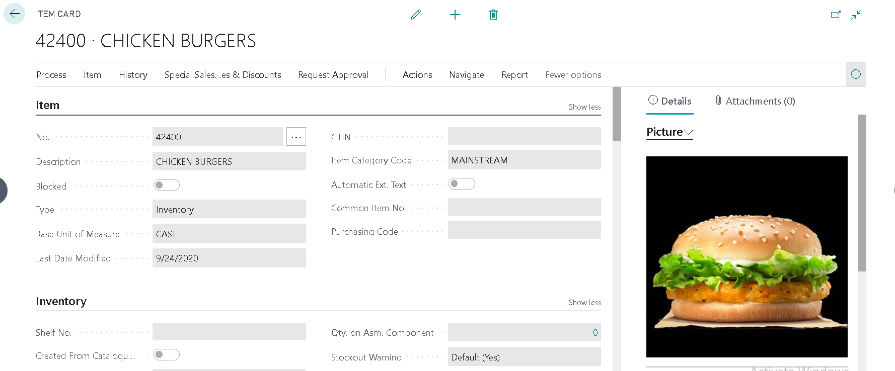This screenshot has width=895, height=371.
Task: Toggle Created From Catalogue switch
Action: (x=167, y=355)
